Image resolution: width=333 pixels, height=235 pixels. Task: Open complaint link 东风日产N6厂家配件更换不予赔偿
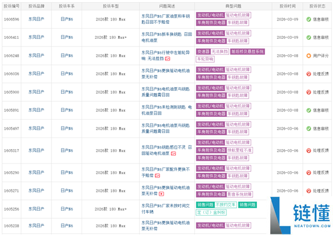click(x=165, y=172)
